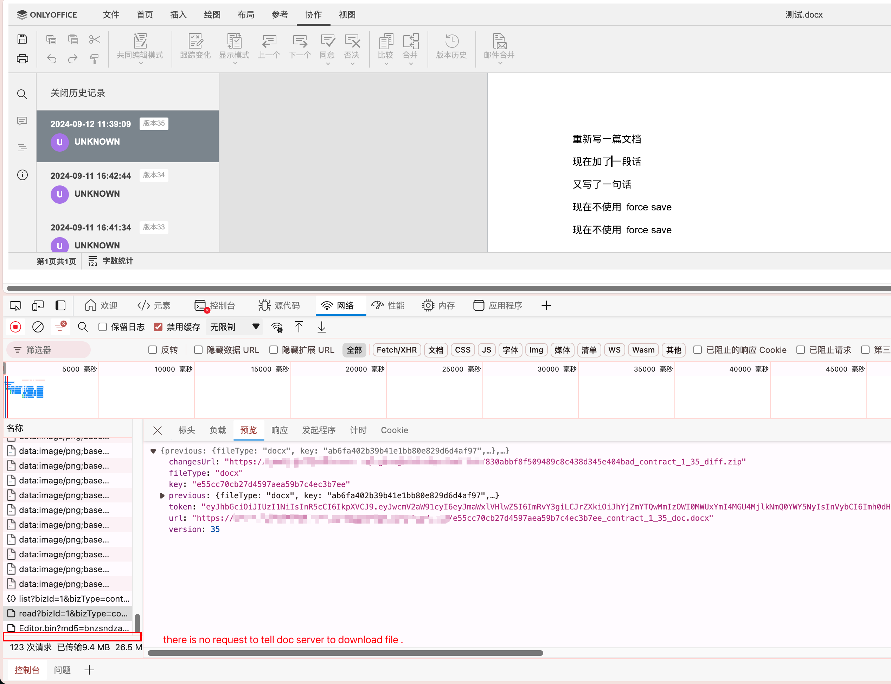Click 关闭历史记录 to close history
Screen dimensions: 891x684
point(78,93)
